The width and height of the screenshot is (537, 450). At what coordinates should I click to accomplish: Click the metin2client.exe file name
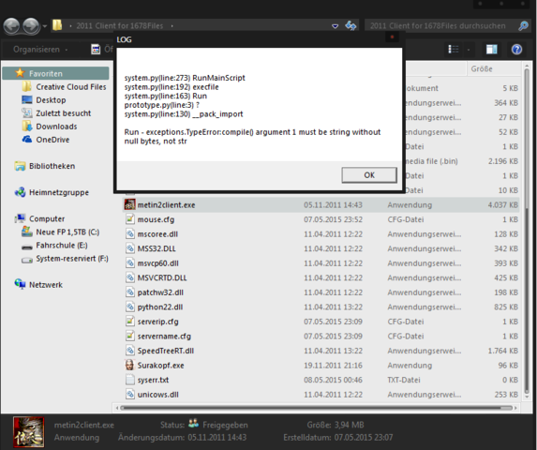[166, 204]
